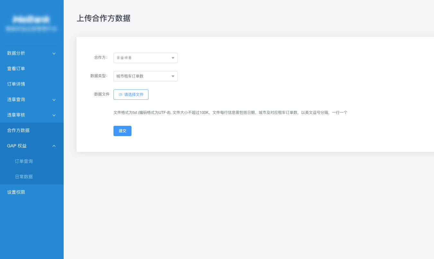Click the 合作方 select input field
Image resolution: width=434 pixels, height=259 pixels.
tap(141, 58)
